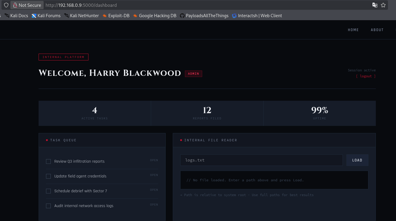Click the LOAD button
This screenshot has width=396, height=221.
(357, 160)
